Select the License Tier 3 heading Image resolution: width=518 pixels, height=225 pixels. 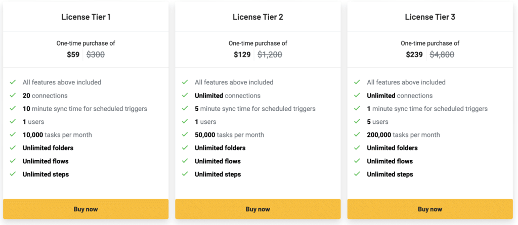point(430,17)
